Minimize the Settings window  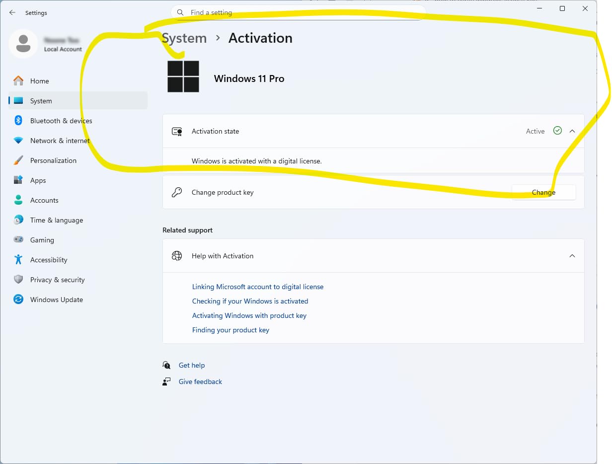point(539,8)
